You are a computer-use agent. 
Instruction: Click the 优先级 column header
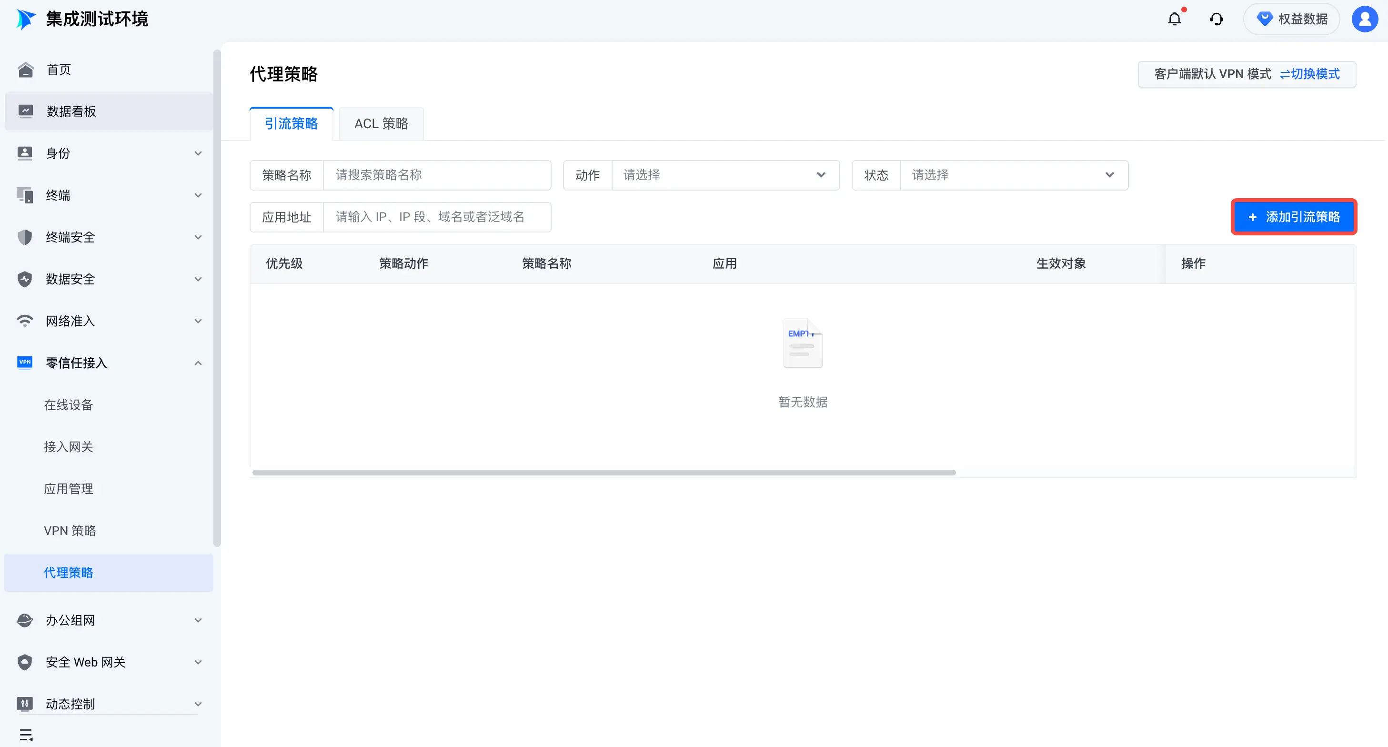tap(284, 264)
